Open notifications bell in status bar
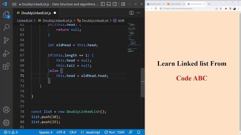The height and width of the screenshot is (135, 241). click(x=139, y=132)
